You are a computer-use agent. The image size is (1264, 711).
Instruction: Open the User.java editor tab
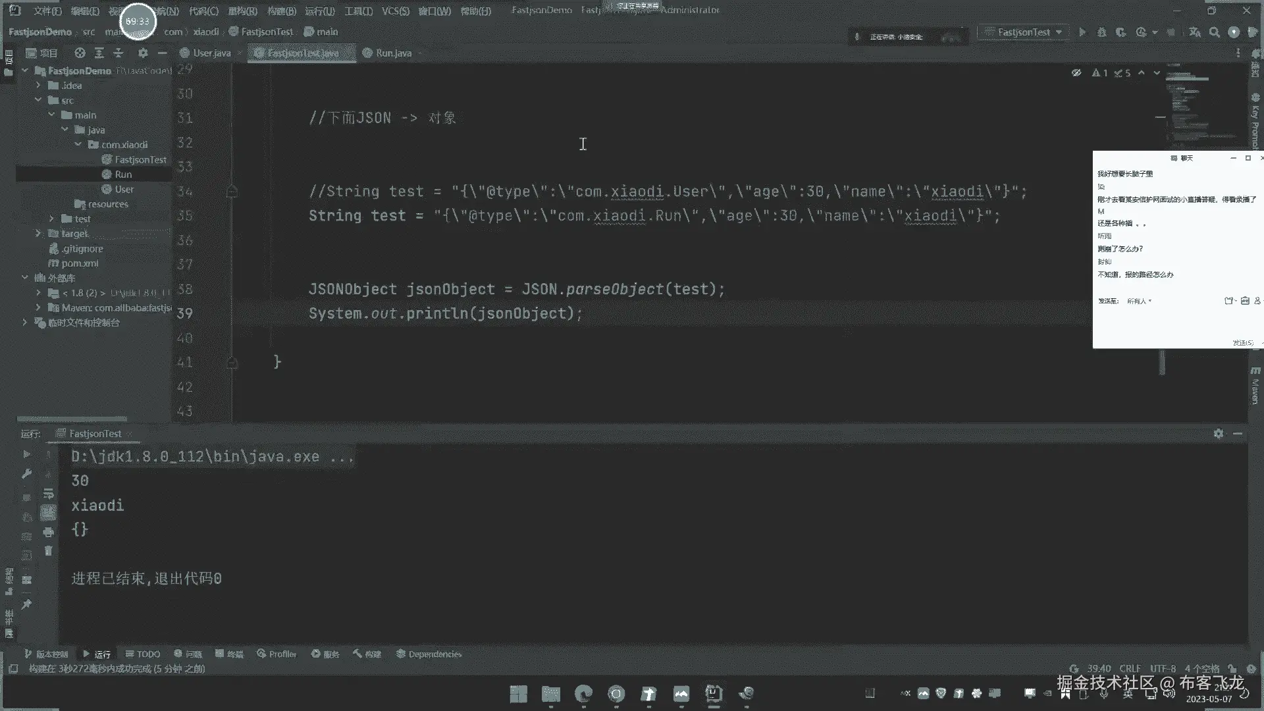click(x=211, y=53)
